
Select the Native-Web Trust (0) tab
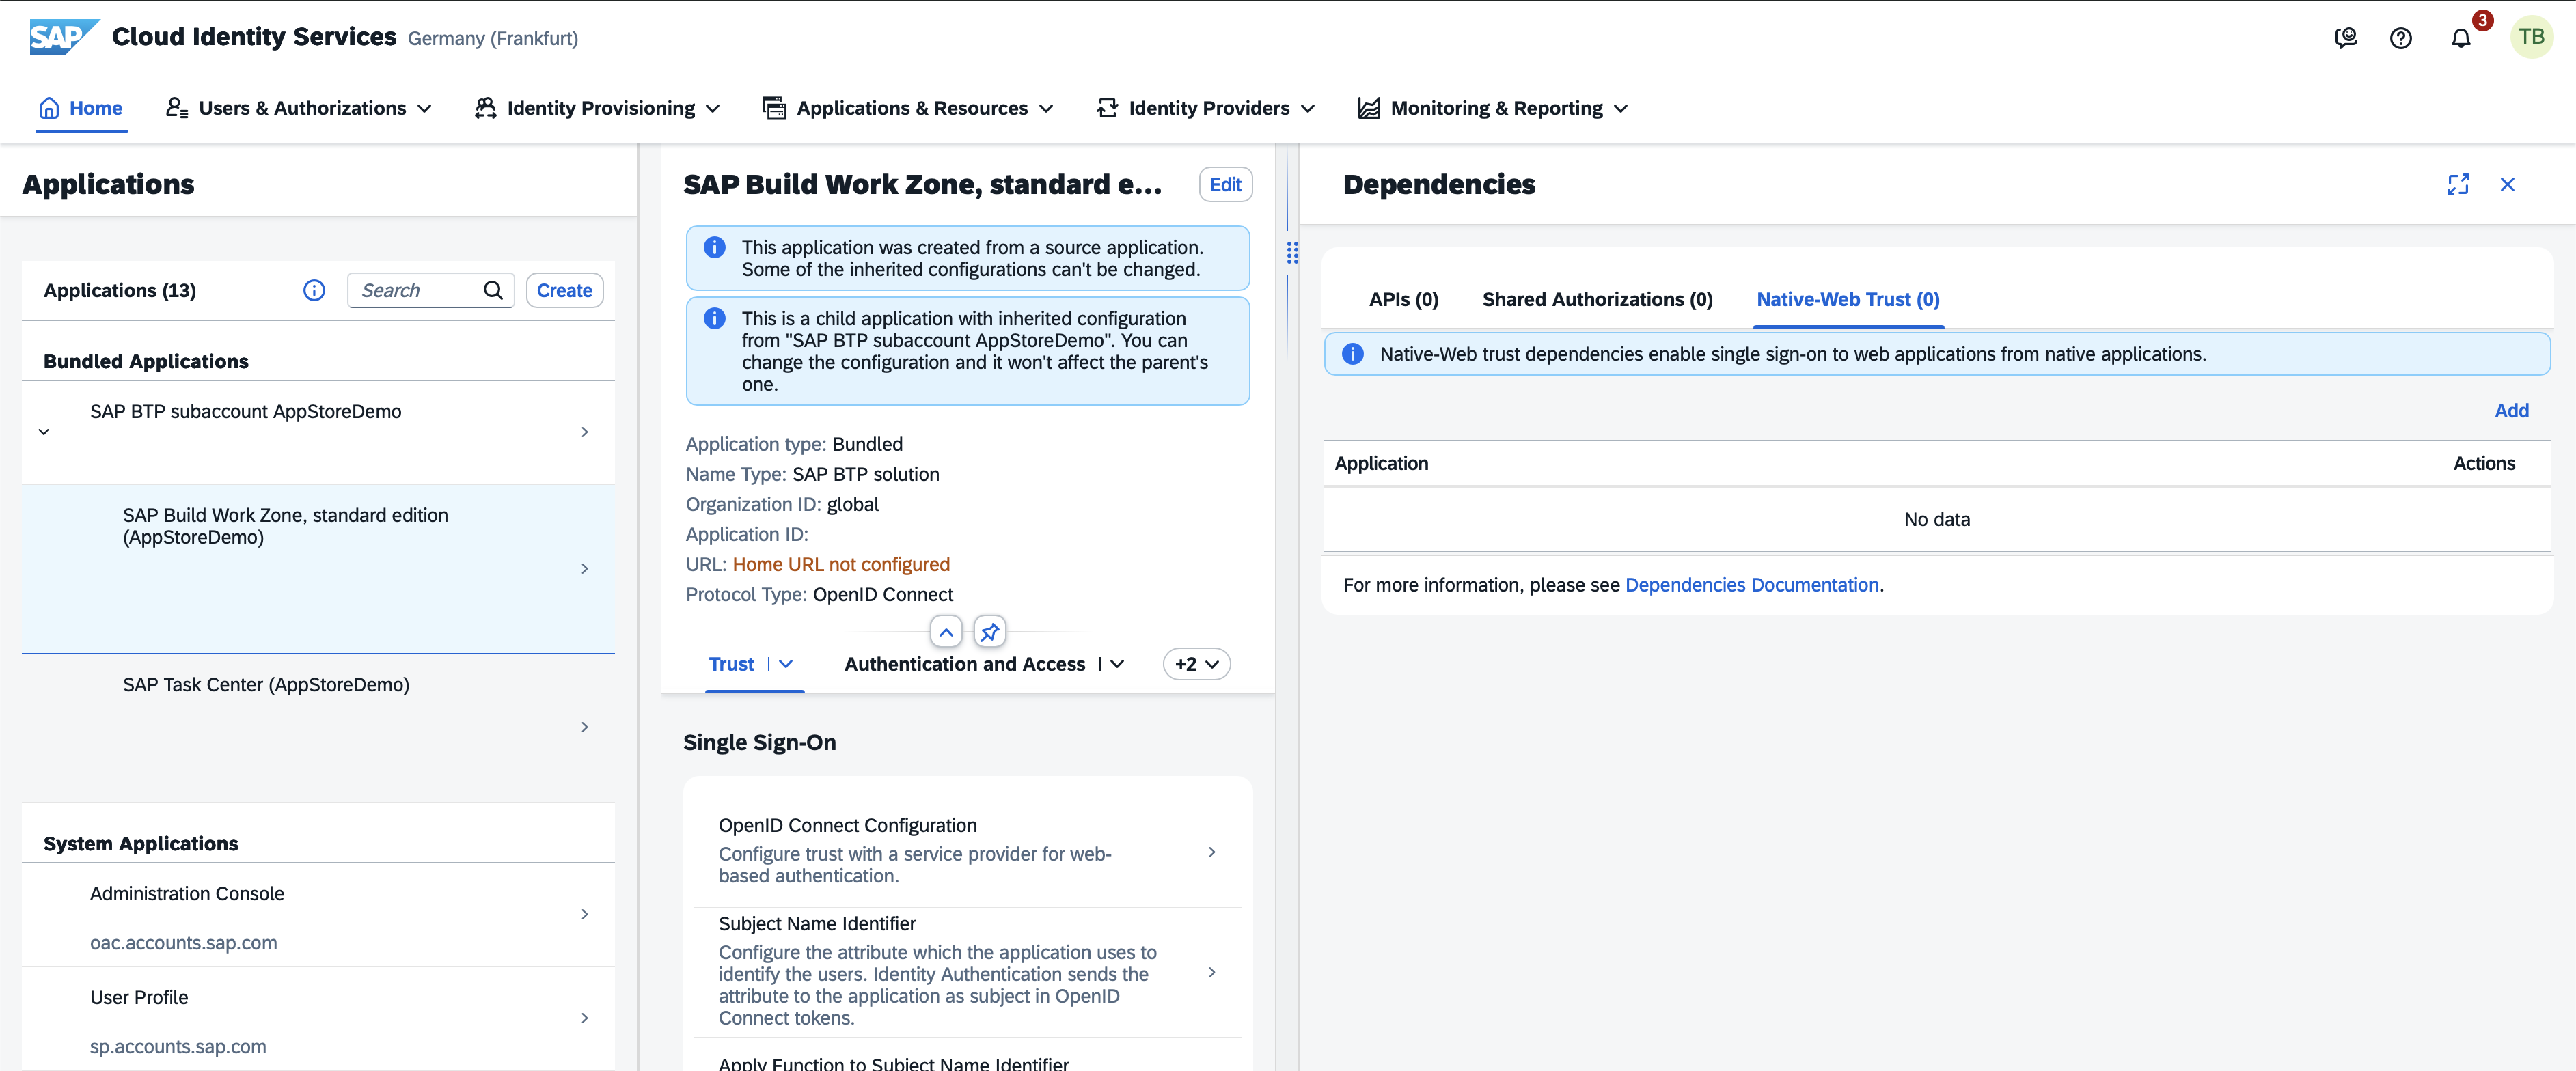coord(1848,299)
